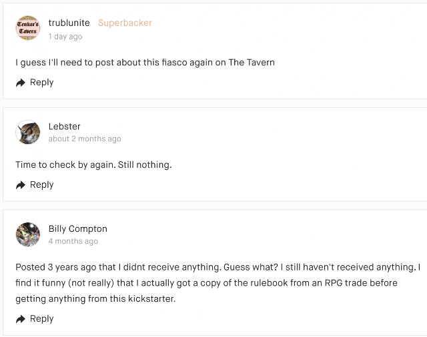
Task: Click the 'getting anything from this kickstarter' line
Action: (x=94, y=299)
